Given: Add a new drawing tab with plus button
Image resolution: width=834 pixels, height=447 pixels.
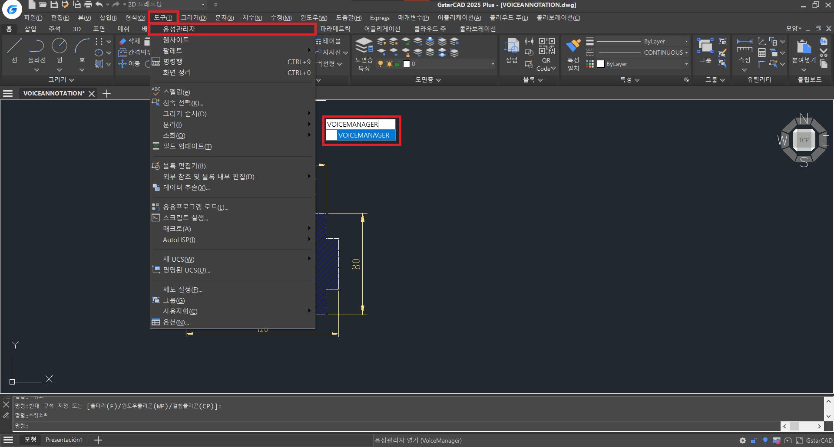Looking at the screenshot, I should point(106,93).
